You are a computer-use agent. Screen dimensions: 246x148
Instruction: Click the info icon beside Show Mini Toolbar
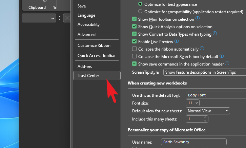[198, 19]
